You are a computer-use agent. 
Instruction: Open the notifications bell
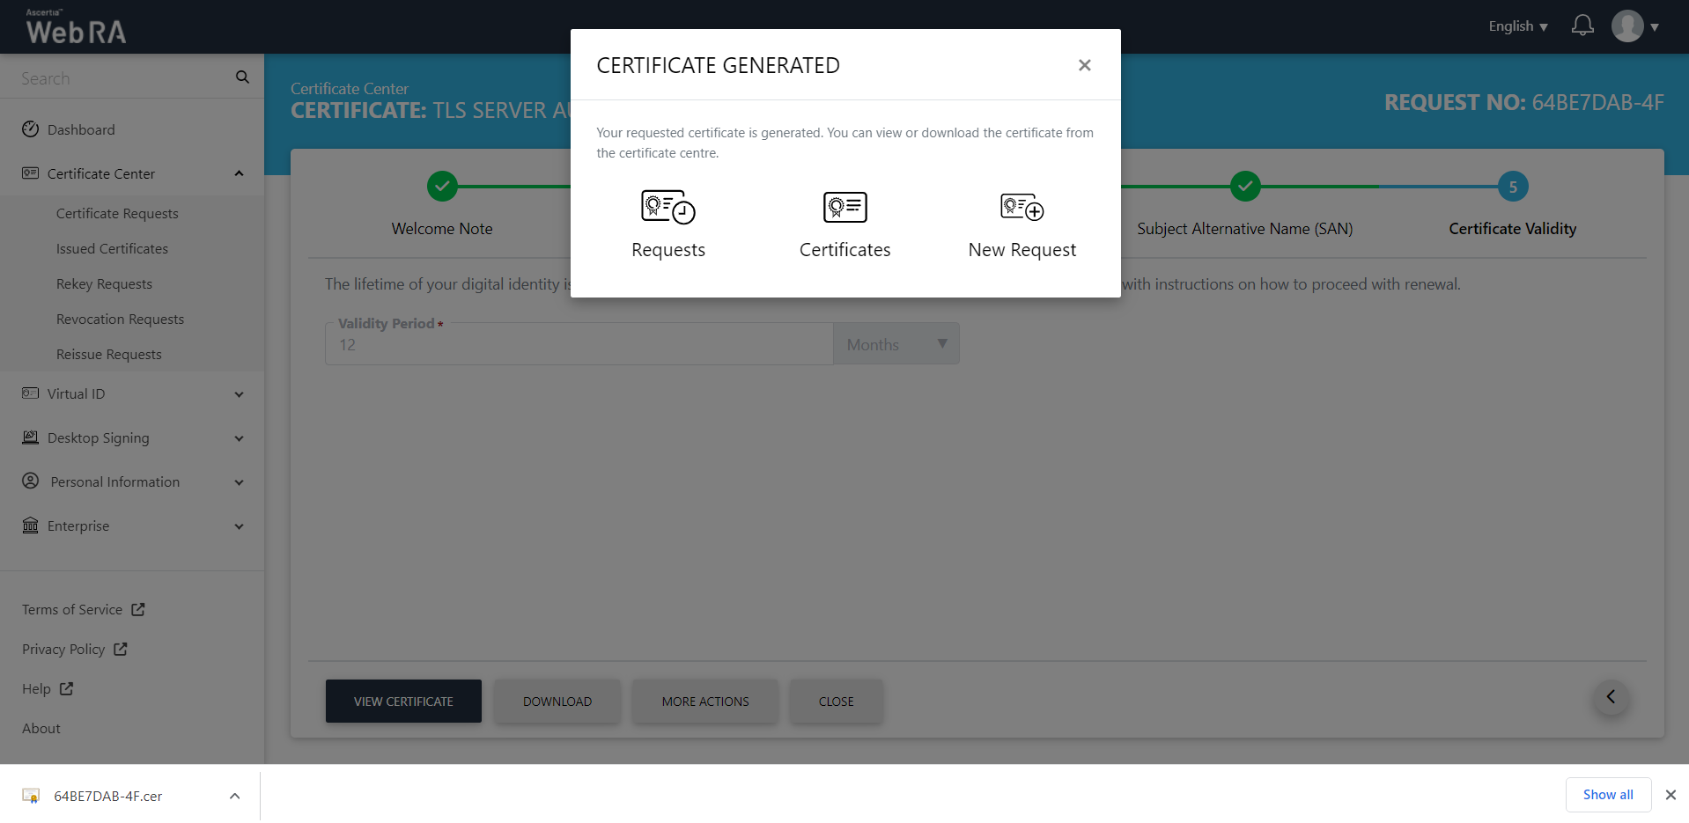pyautogui.click(x=1582, y=26)
